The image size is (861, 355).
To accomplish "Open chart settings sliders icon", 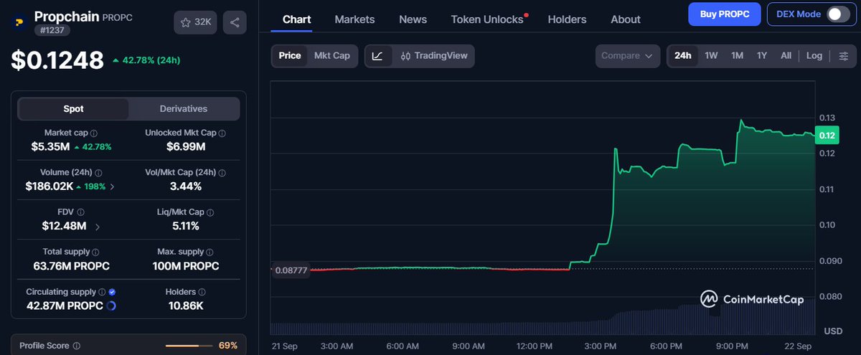I will click(844, 56).
